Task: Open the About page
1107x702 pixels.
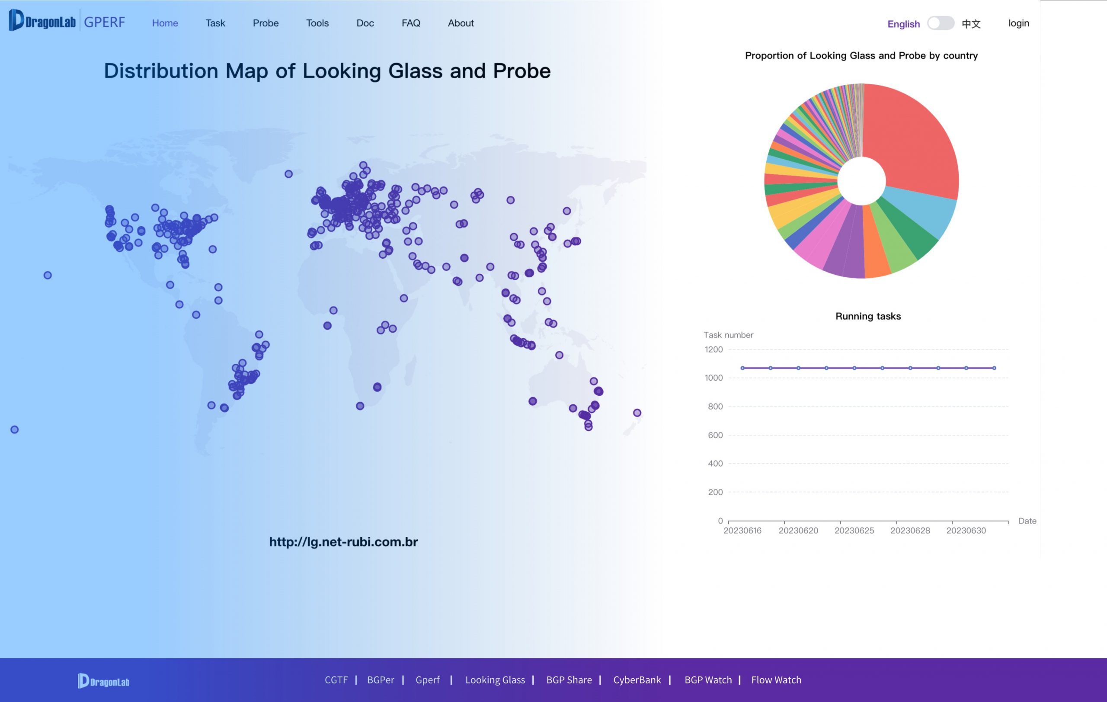Action: pyautogui.click(x=461, y=23)
